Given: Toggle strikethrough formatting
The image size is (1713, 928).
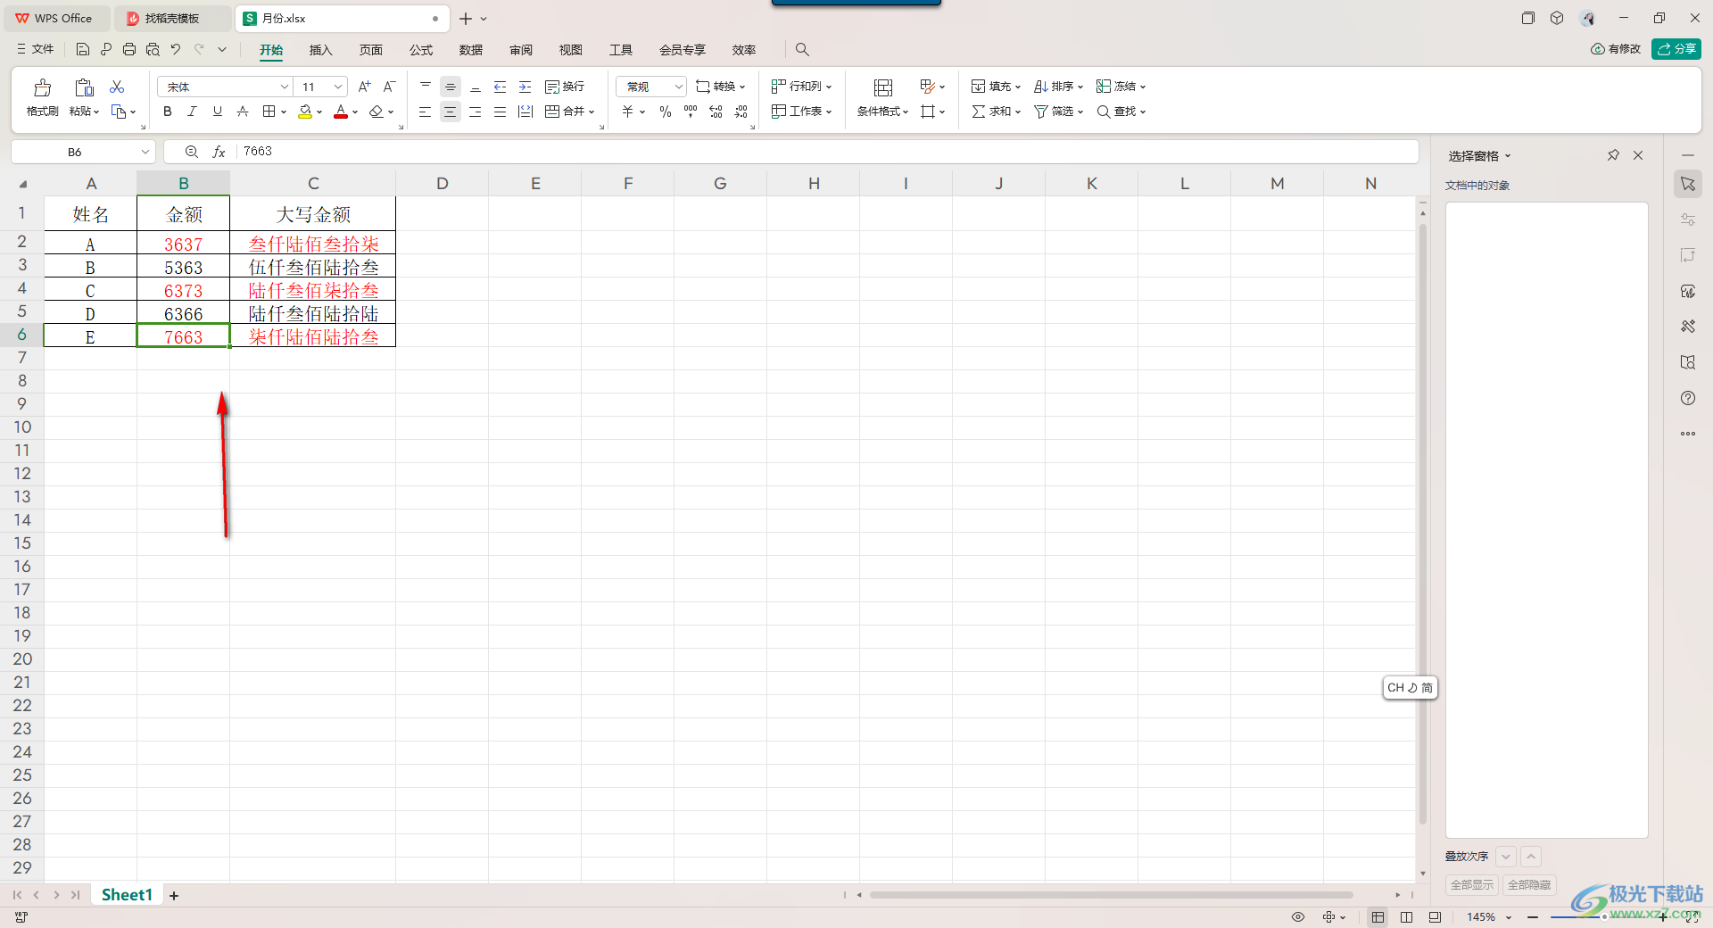Looking at the screenshot, I should [x=243, y=112].
